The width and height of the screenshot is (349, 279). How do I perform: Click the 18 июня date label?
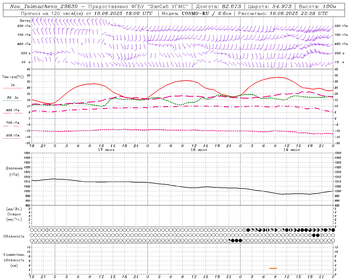click(x=199, y=150)
